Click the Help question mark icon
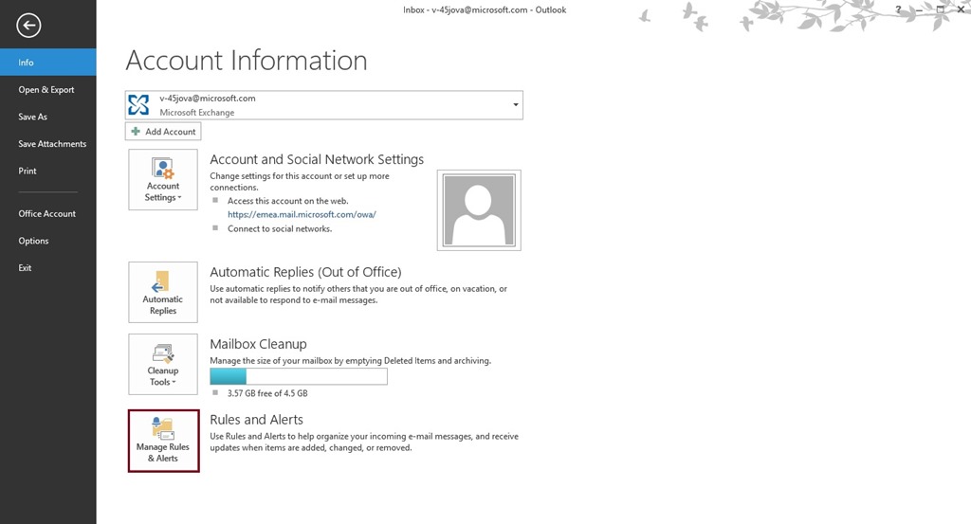 [x=897, y=9]
